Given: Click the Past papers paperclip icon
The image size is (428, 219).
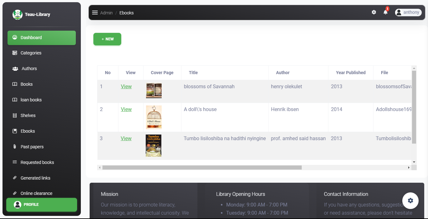Looking at the screenshot, I should [15, 147].
